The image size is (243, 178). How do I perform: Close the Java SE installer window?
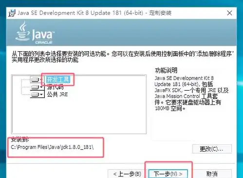(x=229, y=13)
